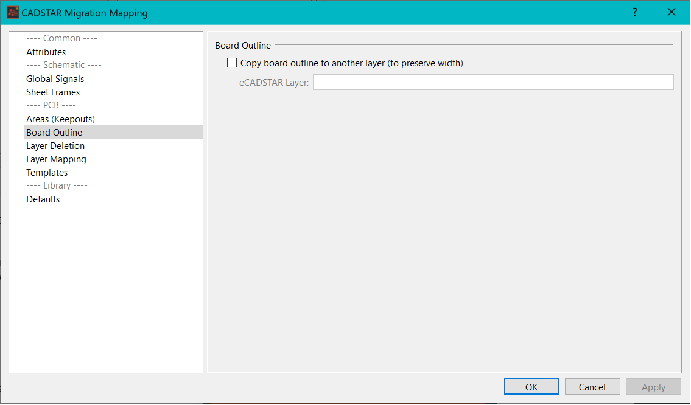Viewport: 691px width, 405px height.
Task: Open Defaults under Library
Action: point(43,199)
